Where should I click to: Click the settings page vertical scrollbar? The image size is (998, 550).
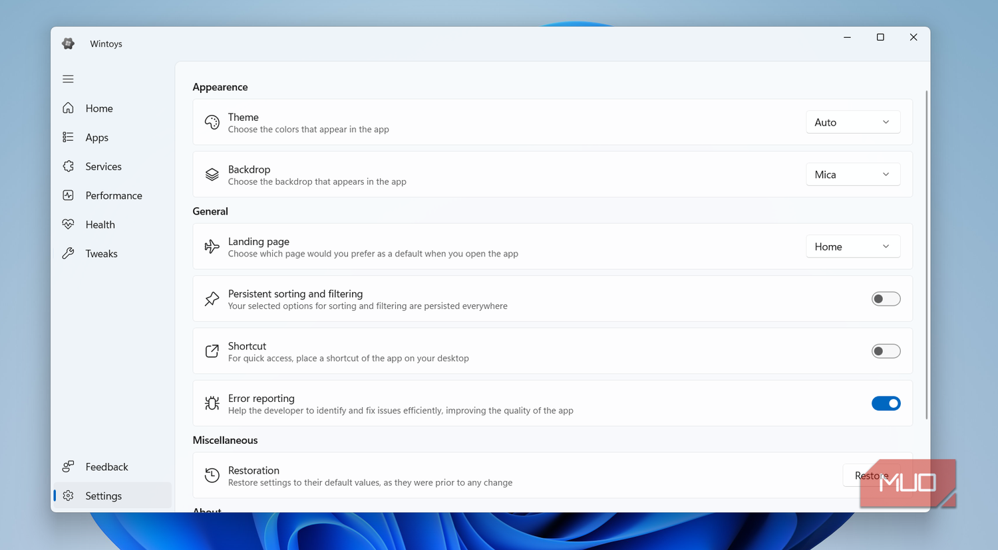pyautogui.click(x=926, y=254)
